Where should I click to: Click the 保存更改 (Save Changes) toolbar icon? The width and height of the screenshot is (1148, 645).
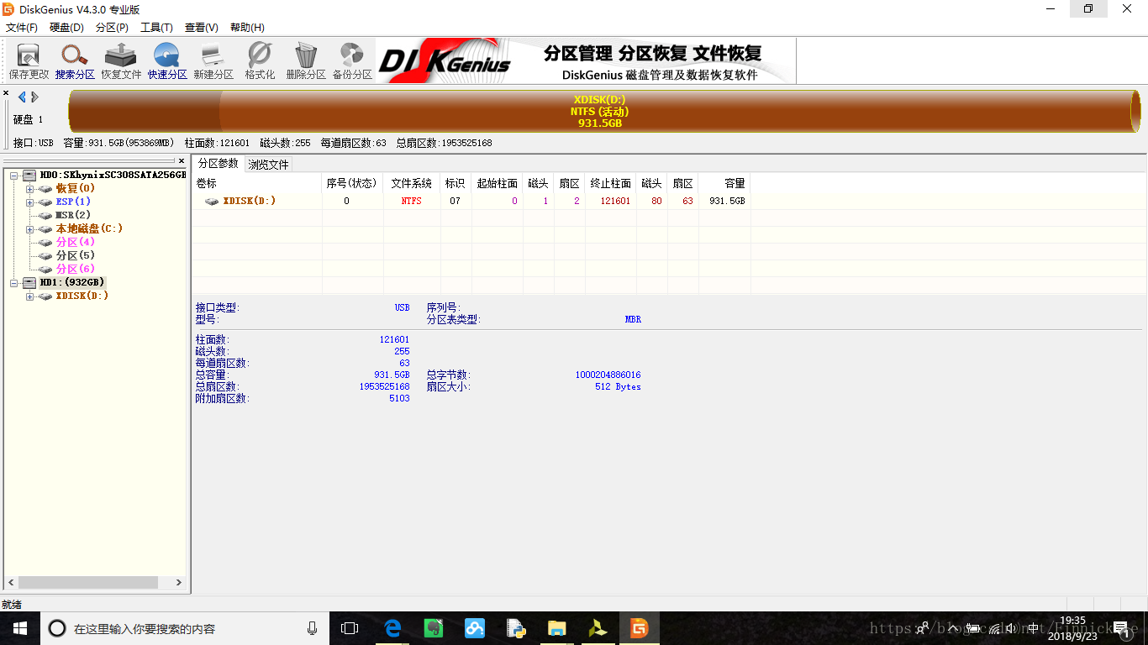point(29,60)
